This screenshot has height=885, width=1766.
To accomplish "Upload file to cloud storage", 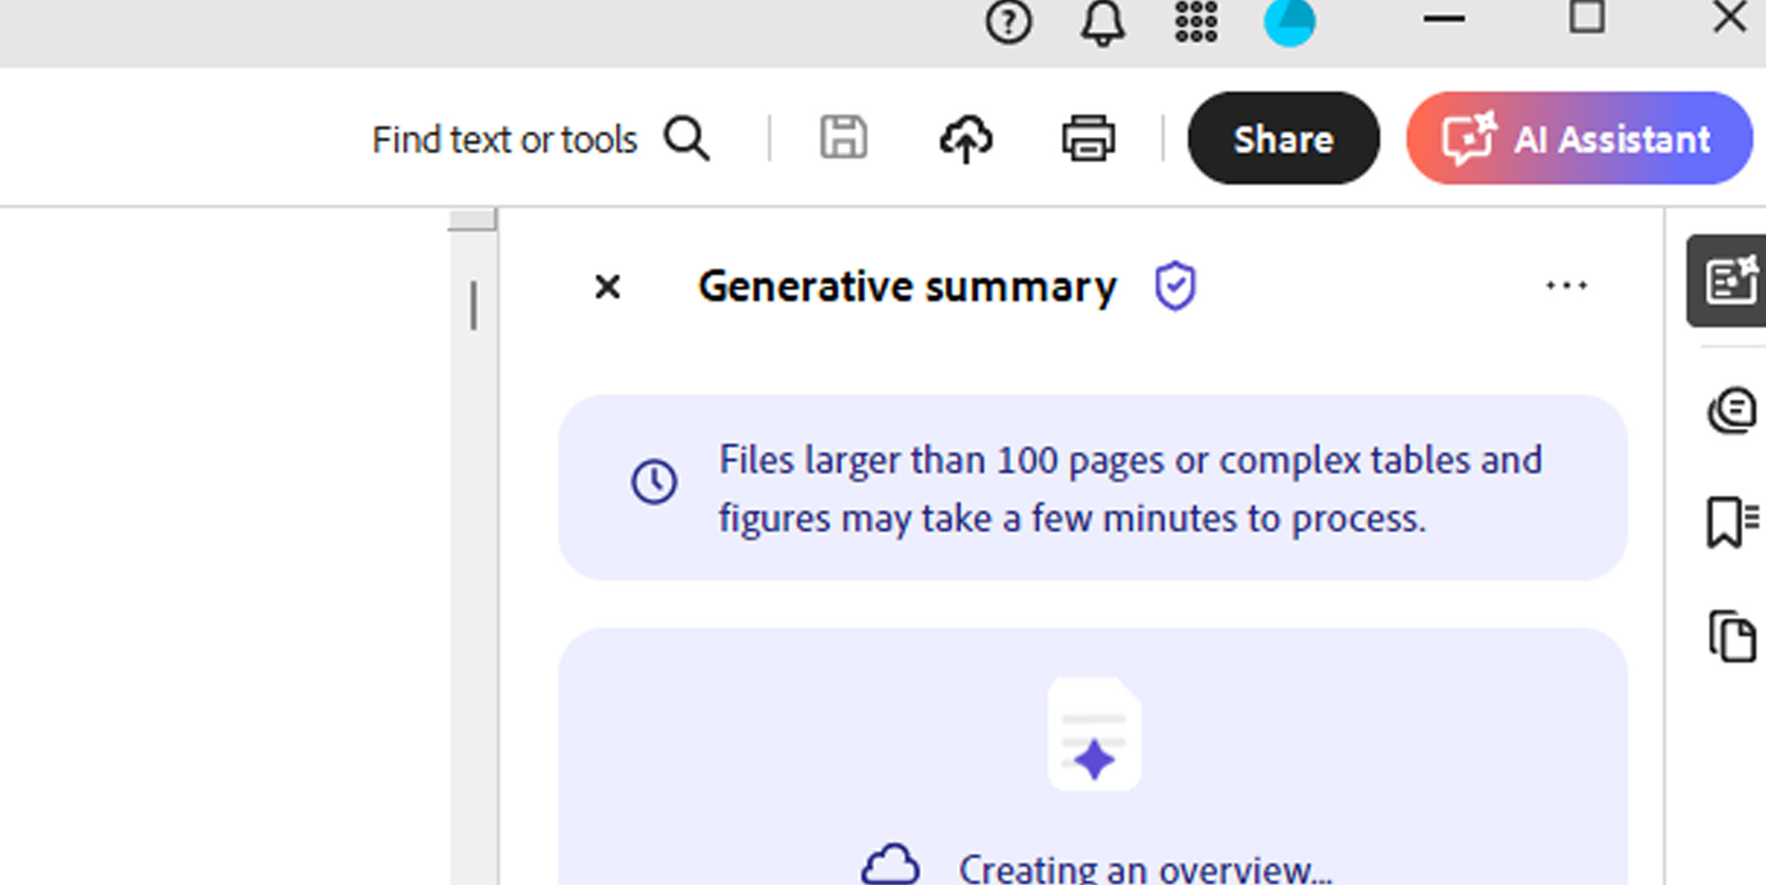I will pos(966,139).
